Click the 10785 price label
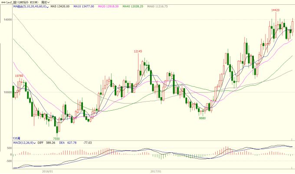 (19, 76)
